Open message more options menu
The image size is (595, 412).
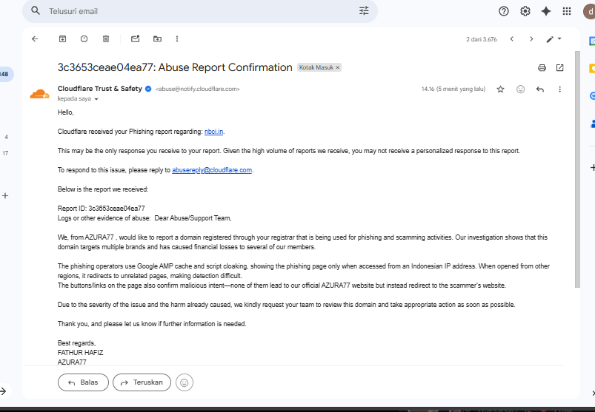[559, 90]
